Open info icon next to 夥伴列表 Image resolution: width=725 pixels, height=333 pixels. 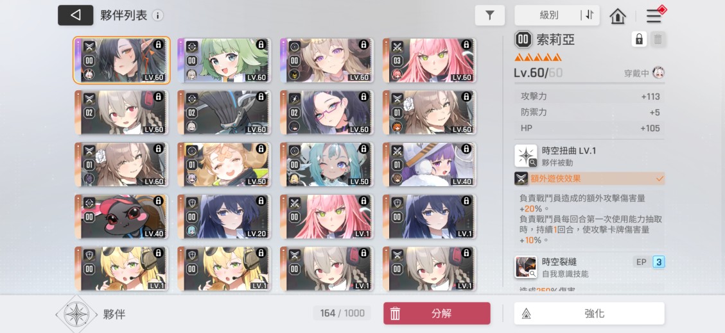coord(158,15)
